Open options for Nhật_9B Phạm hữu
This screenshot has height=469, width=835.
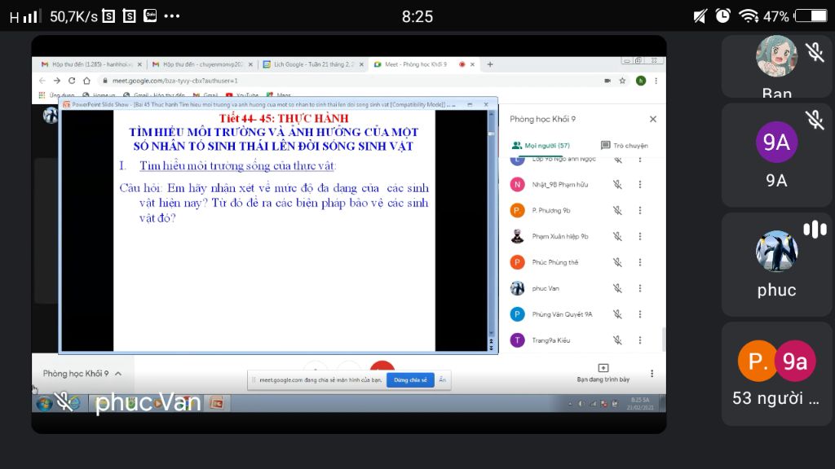click(640, 185)
